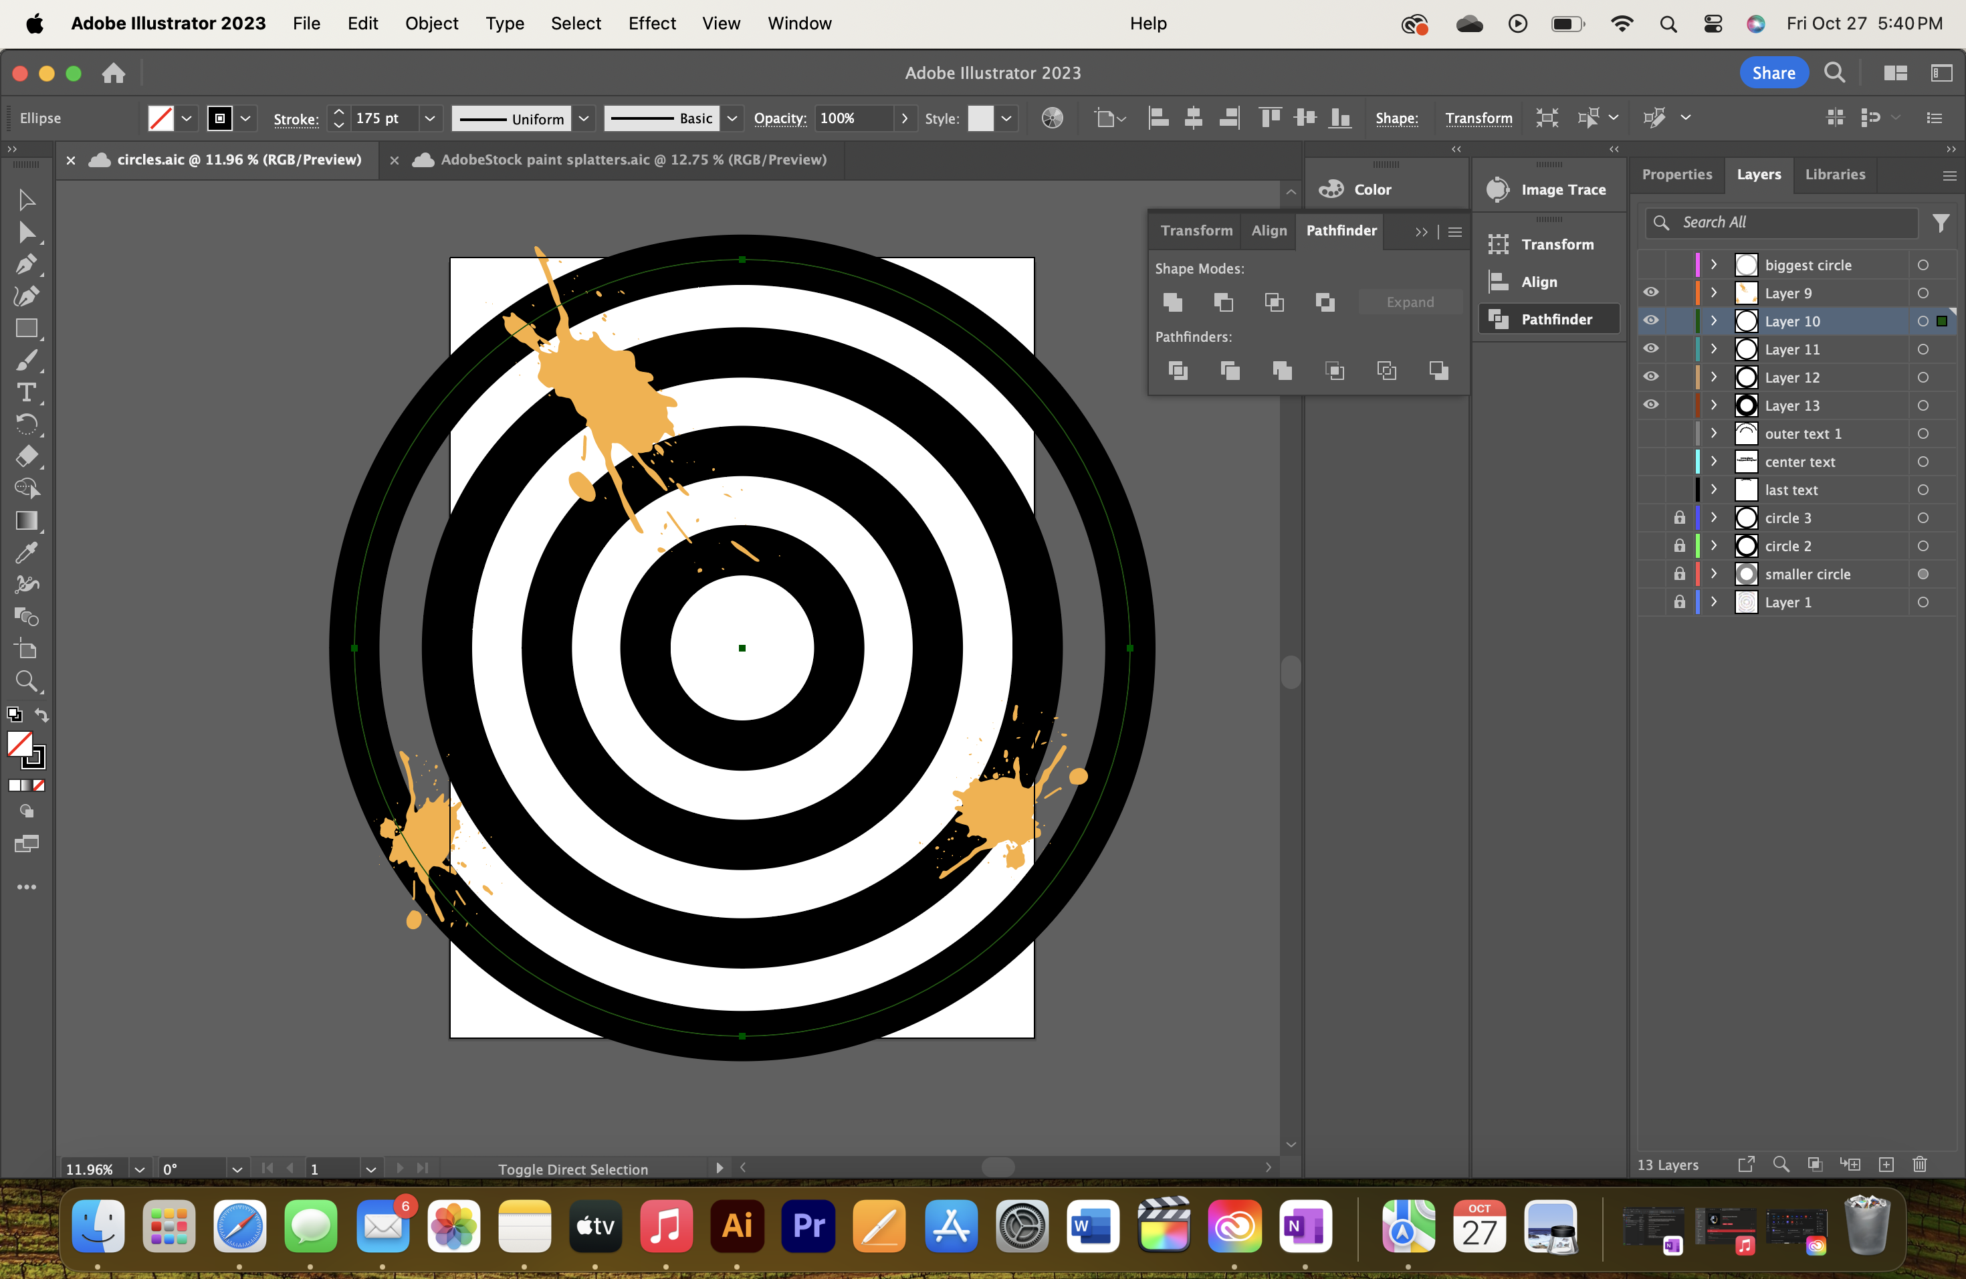Expand the Layer 12 layer contents

1713,377
